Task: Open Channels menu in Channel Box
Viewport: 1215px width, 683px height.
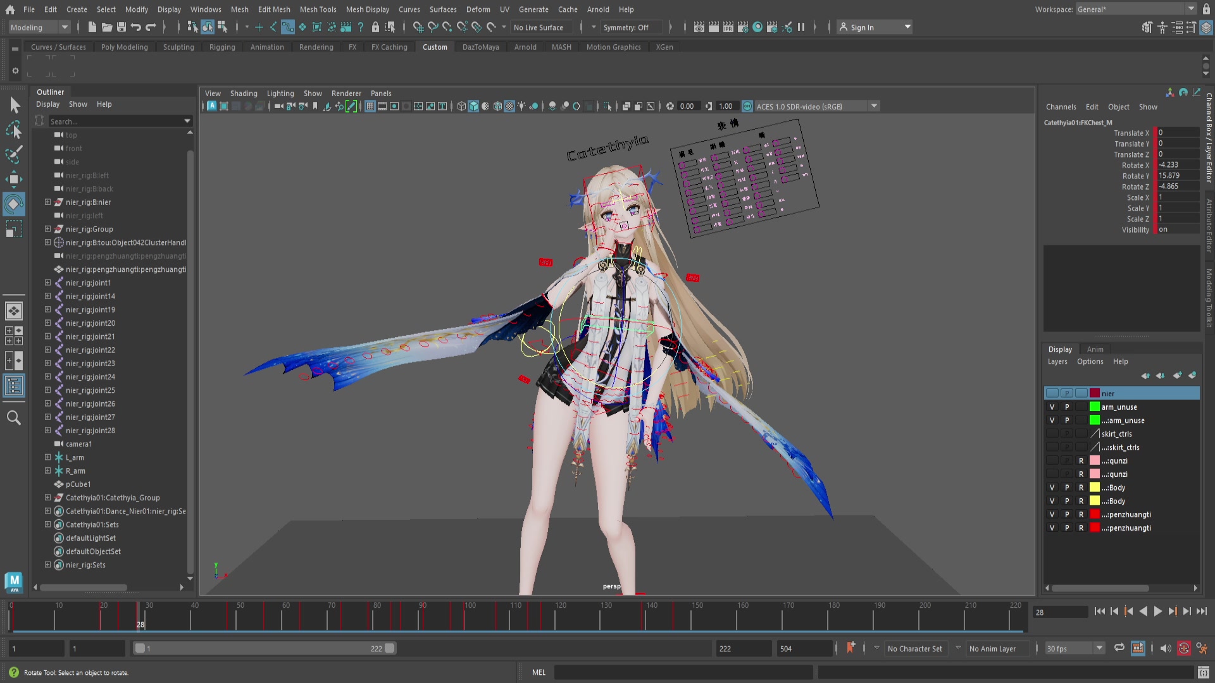Action: [1061, 107]
